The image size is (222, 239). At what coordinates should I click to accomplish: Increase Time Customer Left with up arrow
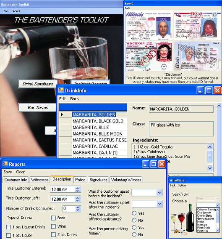point(78,198)
